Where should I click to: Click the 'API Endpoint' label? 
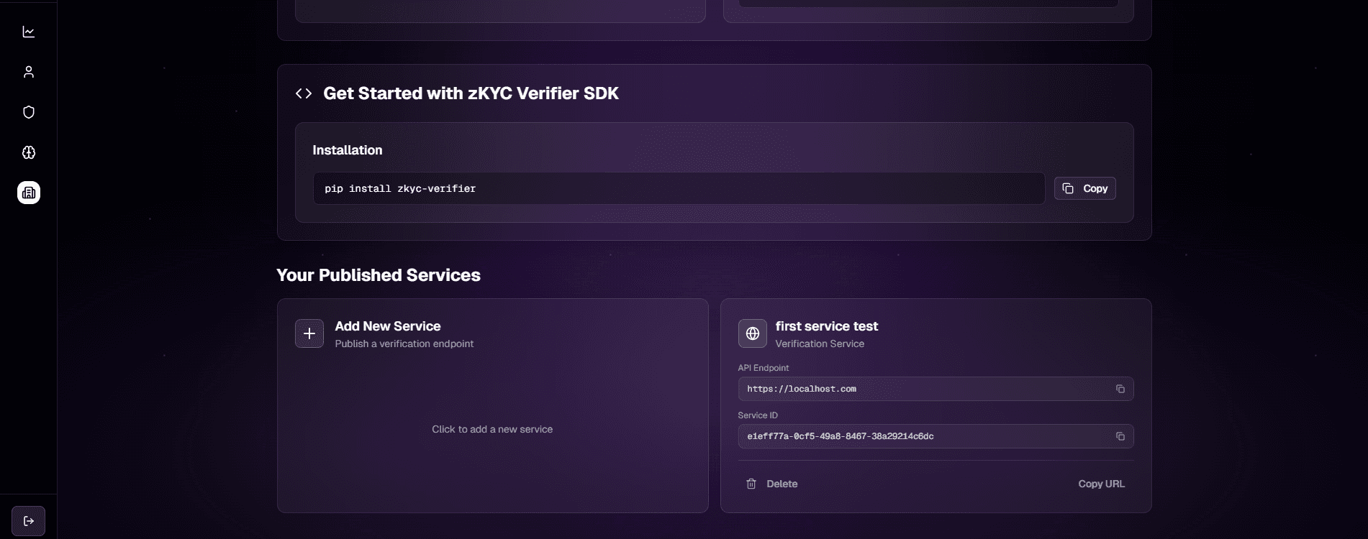tap(764, 368)
